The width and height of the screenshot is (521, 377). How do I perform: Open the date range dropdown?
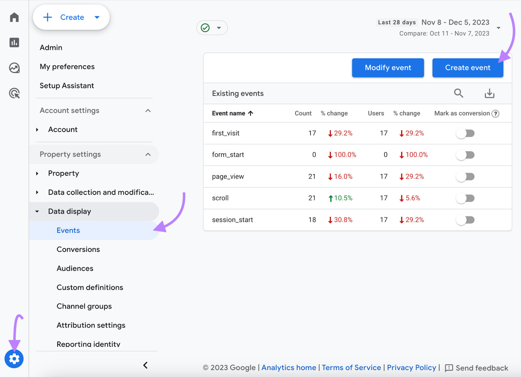(498, 28)
